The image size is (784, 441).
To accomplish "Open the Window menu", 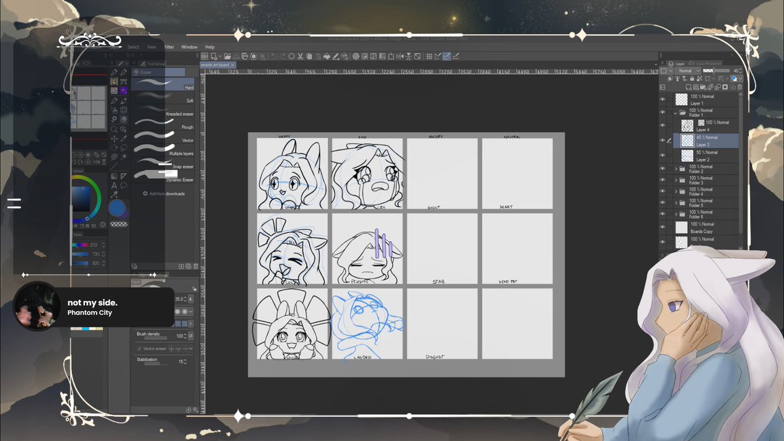I will [189, 47].
